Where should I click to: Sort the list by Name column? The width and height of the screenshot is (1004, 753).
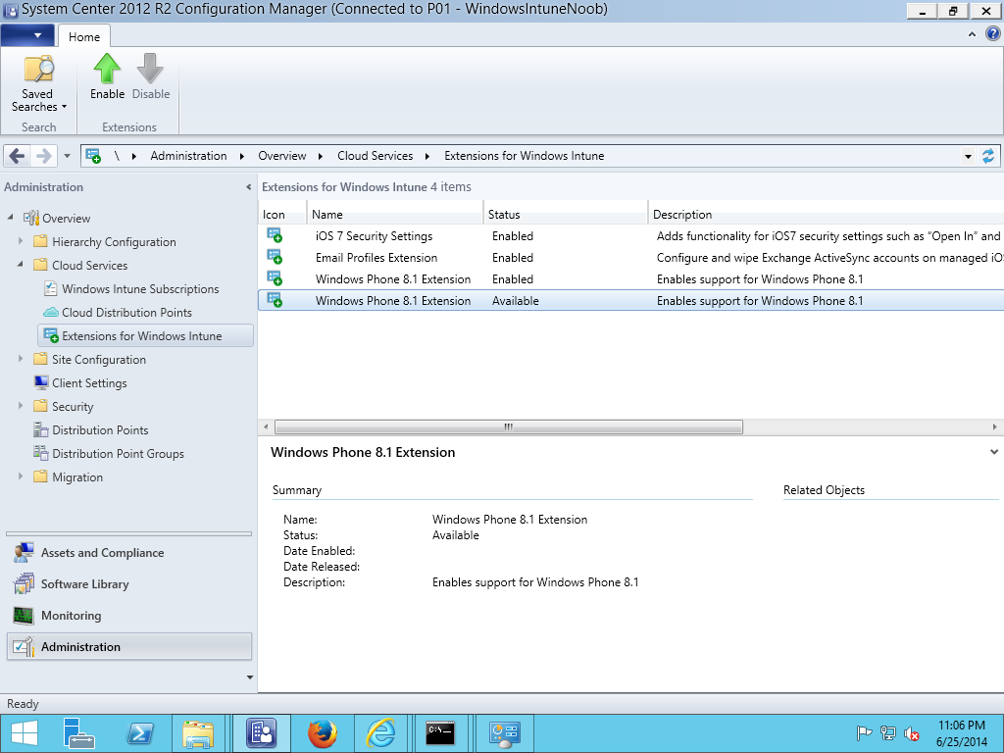[394, 215]
